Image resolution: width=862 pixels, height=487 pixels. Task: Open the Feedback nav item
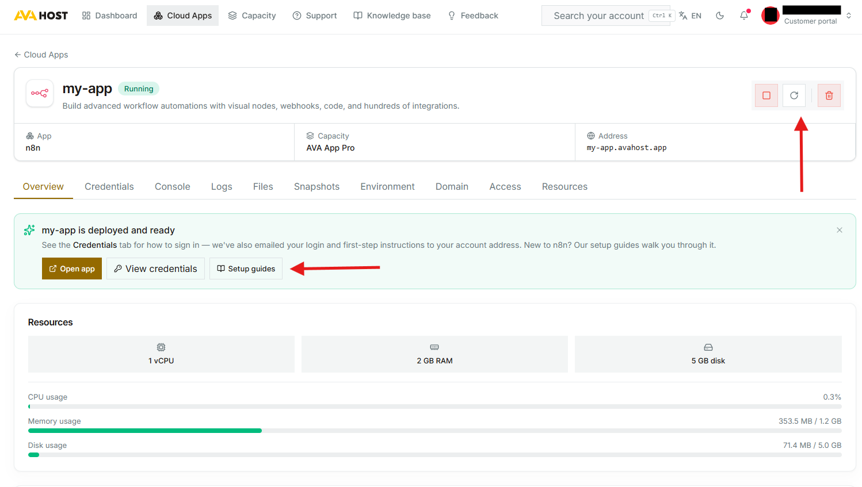pyautogui.click(x=473, y=16)
